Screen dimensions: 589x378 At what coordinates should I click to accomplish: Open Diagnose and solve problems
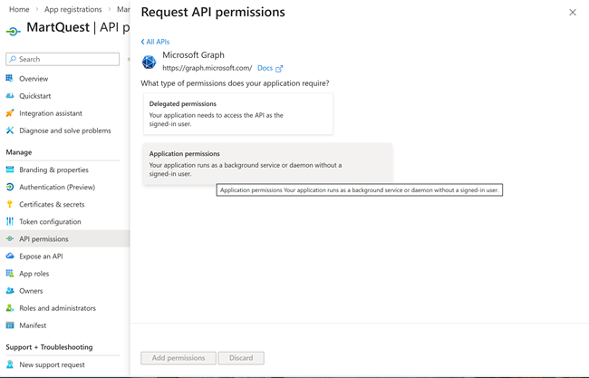[64, 131]
